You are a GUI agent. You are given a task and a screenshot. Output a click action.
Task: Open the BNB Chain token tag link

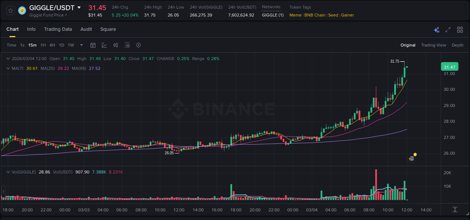(316, 15)
